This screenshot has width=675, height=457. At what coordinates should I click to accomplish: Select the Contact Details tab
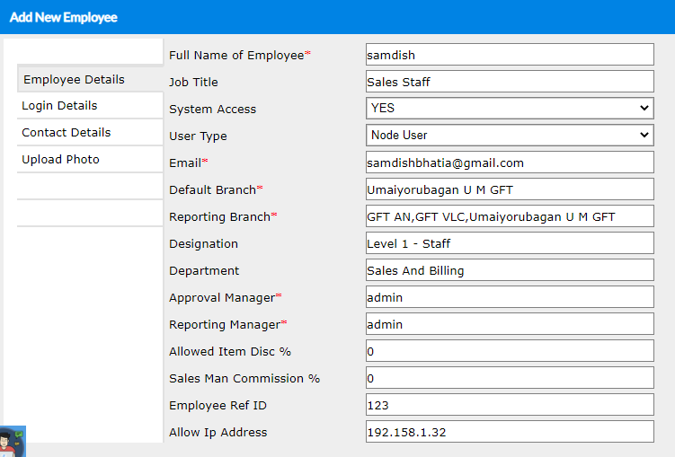(89, 133)
